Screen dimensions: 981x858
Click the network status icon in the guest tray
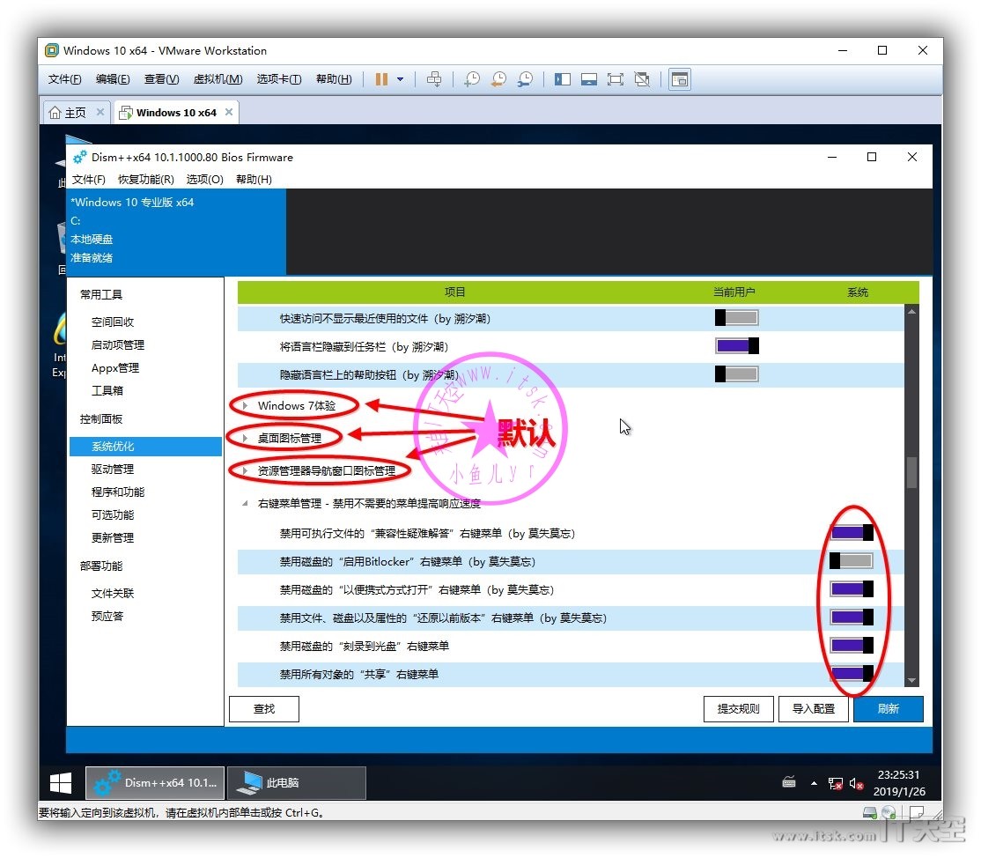coord(835,783)
